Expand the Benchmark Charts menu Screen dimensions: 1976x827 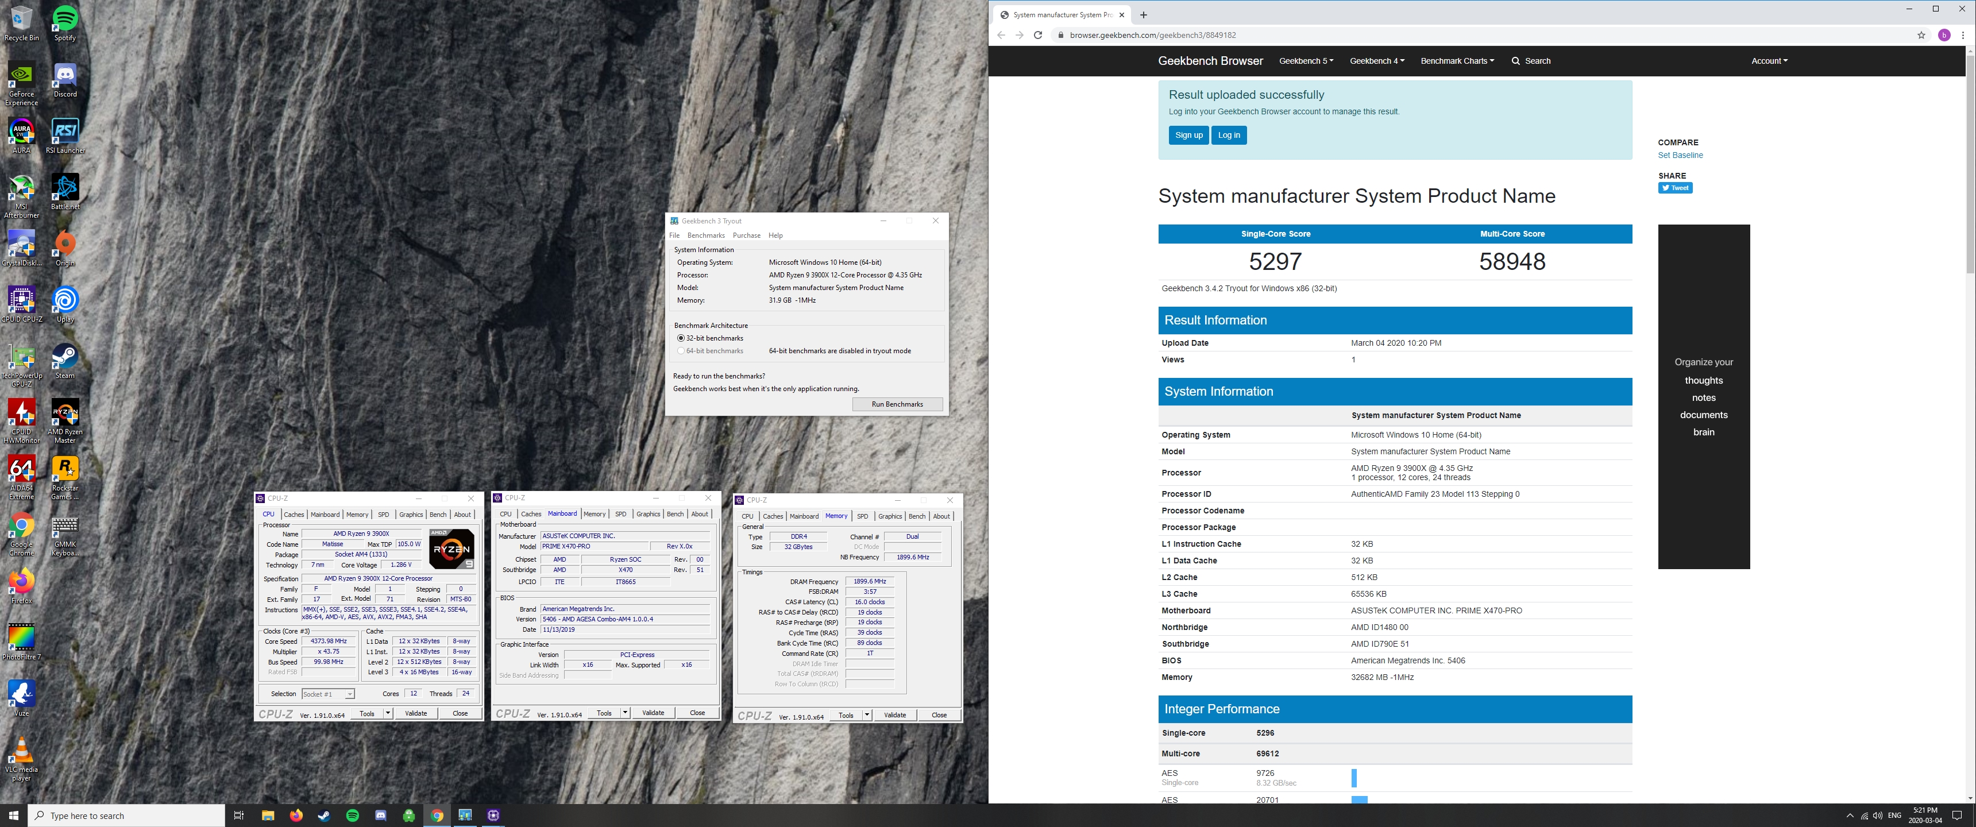point(1457,61)
